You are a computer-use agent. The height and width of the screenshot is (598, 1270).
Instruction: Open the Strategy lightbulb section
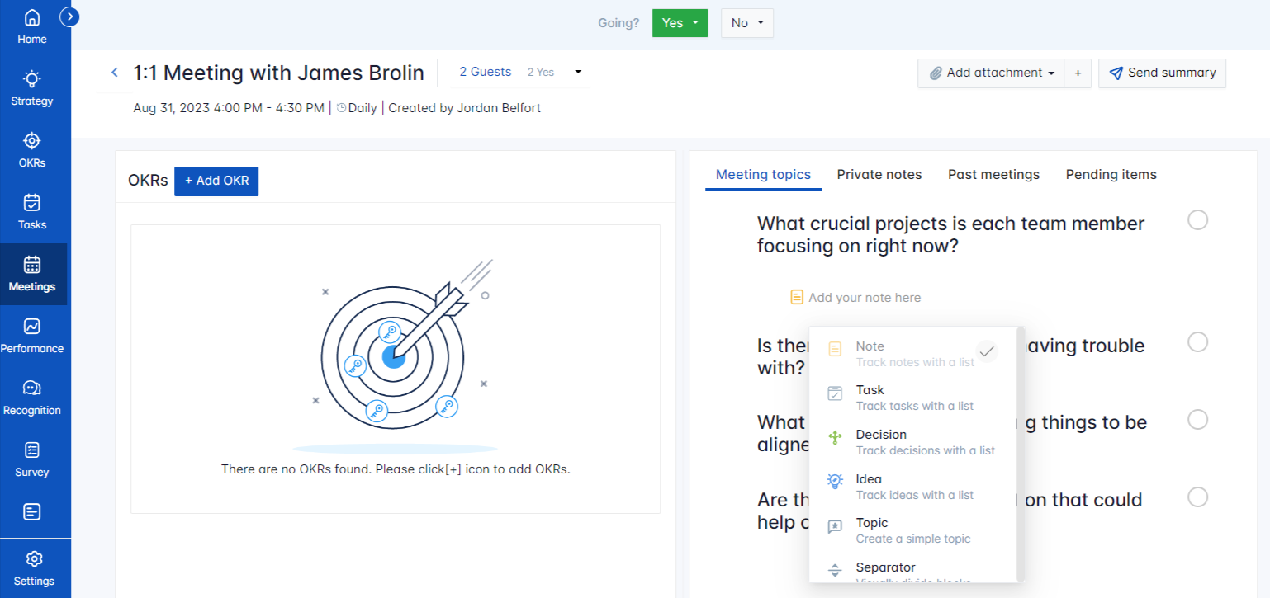(x=32, y=88)
